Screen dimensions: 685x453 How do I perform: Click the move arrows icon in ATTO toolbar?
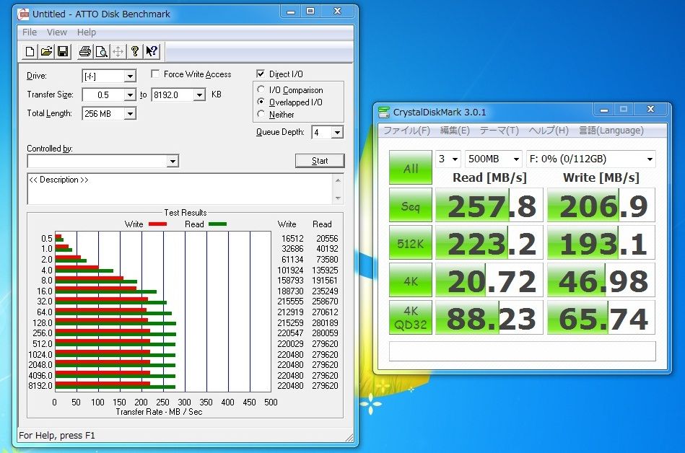click(118, 51)
